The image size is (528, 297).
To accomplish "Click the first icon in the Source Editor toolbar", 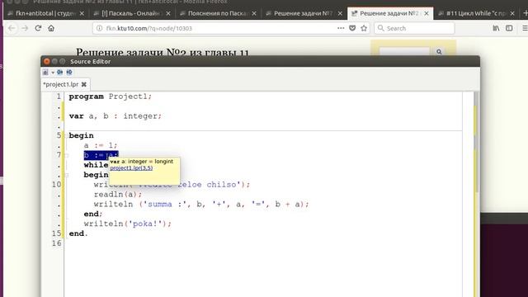I will pos(45,72).
